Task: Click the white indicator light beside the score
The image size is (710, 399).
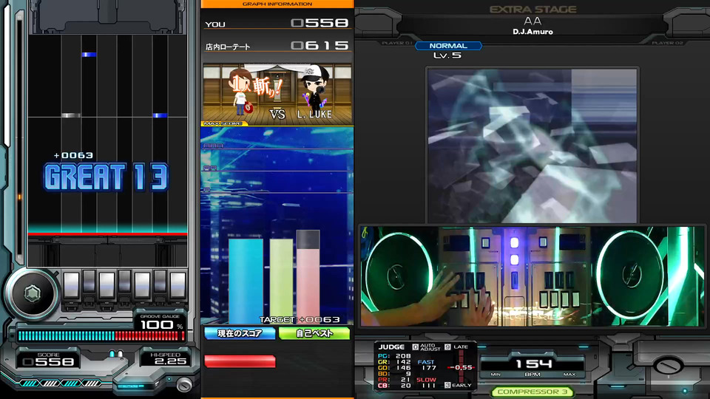Action: (x=120, y=354)
